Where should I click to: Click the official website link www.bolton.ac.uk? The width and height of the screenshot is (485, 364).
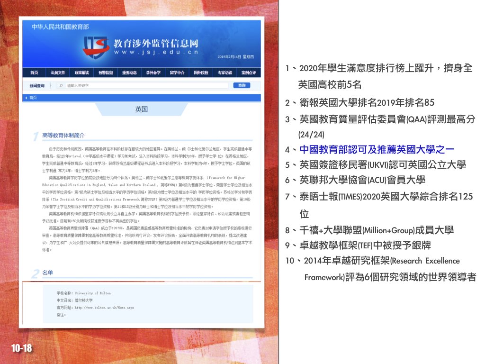(x=104, y=308)
